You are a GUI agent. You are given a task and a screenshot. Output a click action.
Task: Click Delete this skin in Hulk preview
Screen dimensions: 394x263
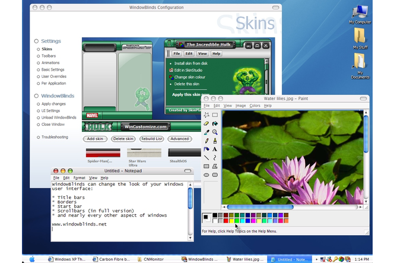click(x=187, y=84)
